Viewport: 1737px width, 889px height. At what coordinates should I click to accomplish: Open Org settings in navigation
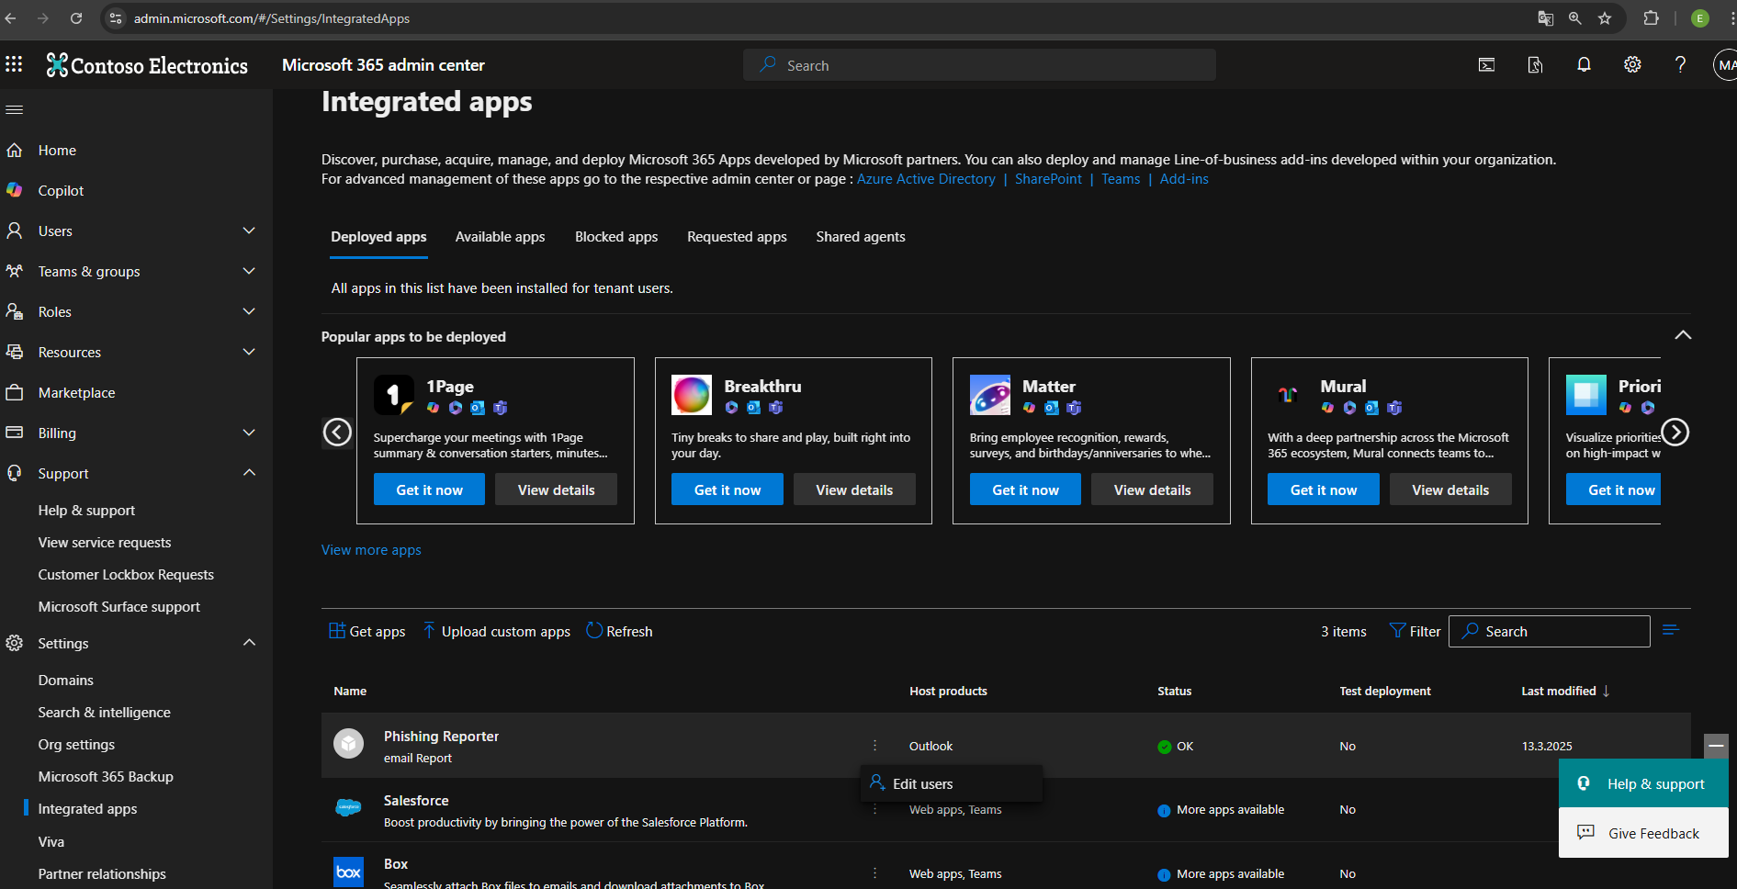[76, 744]
